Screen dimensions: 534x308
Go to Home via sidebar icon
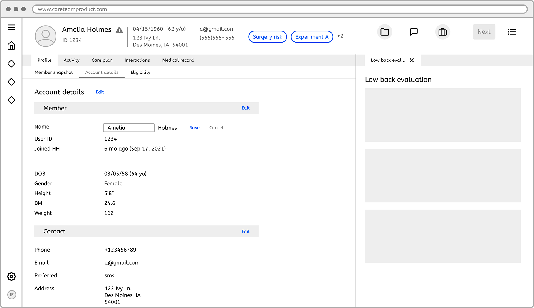tap(11, 46)
